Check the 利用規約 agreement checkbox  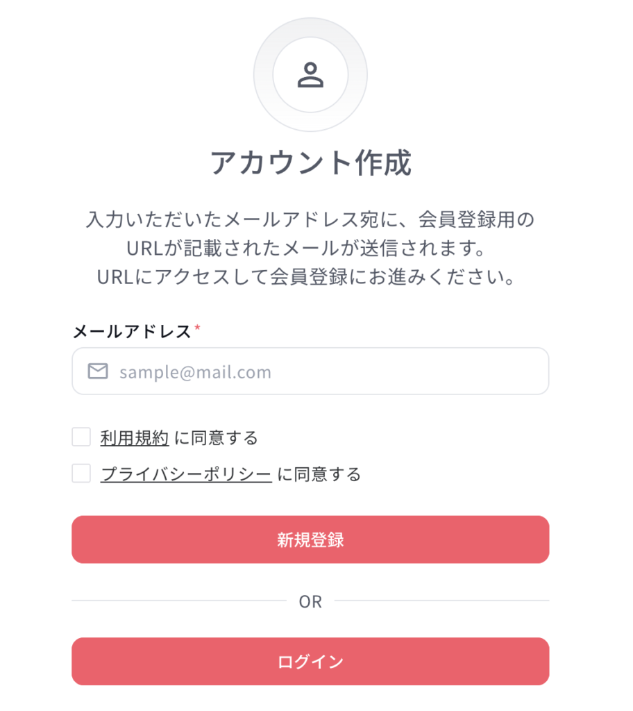pyautogui.click(x=81, y=437)
